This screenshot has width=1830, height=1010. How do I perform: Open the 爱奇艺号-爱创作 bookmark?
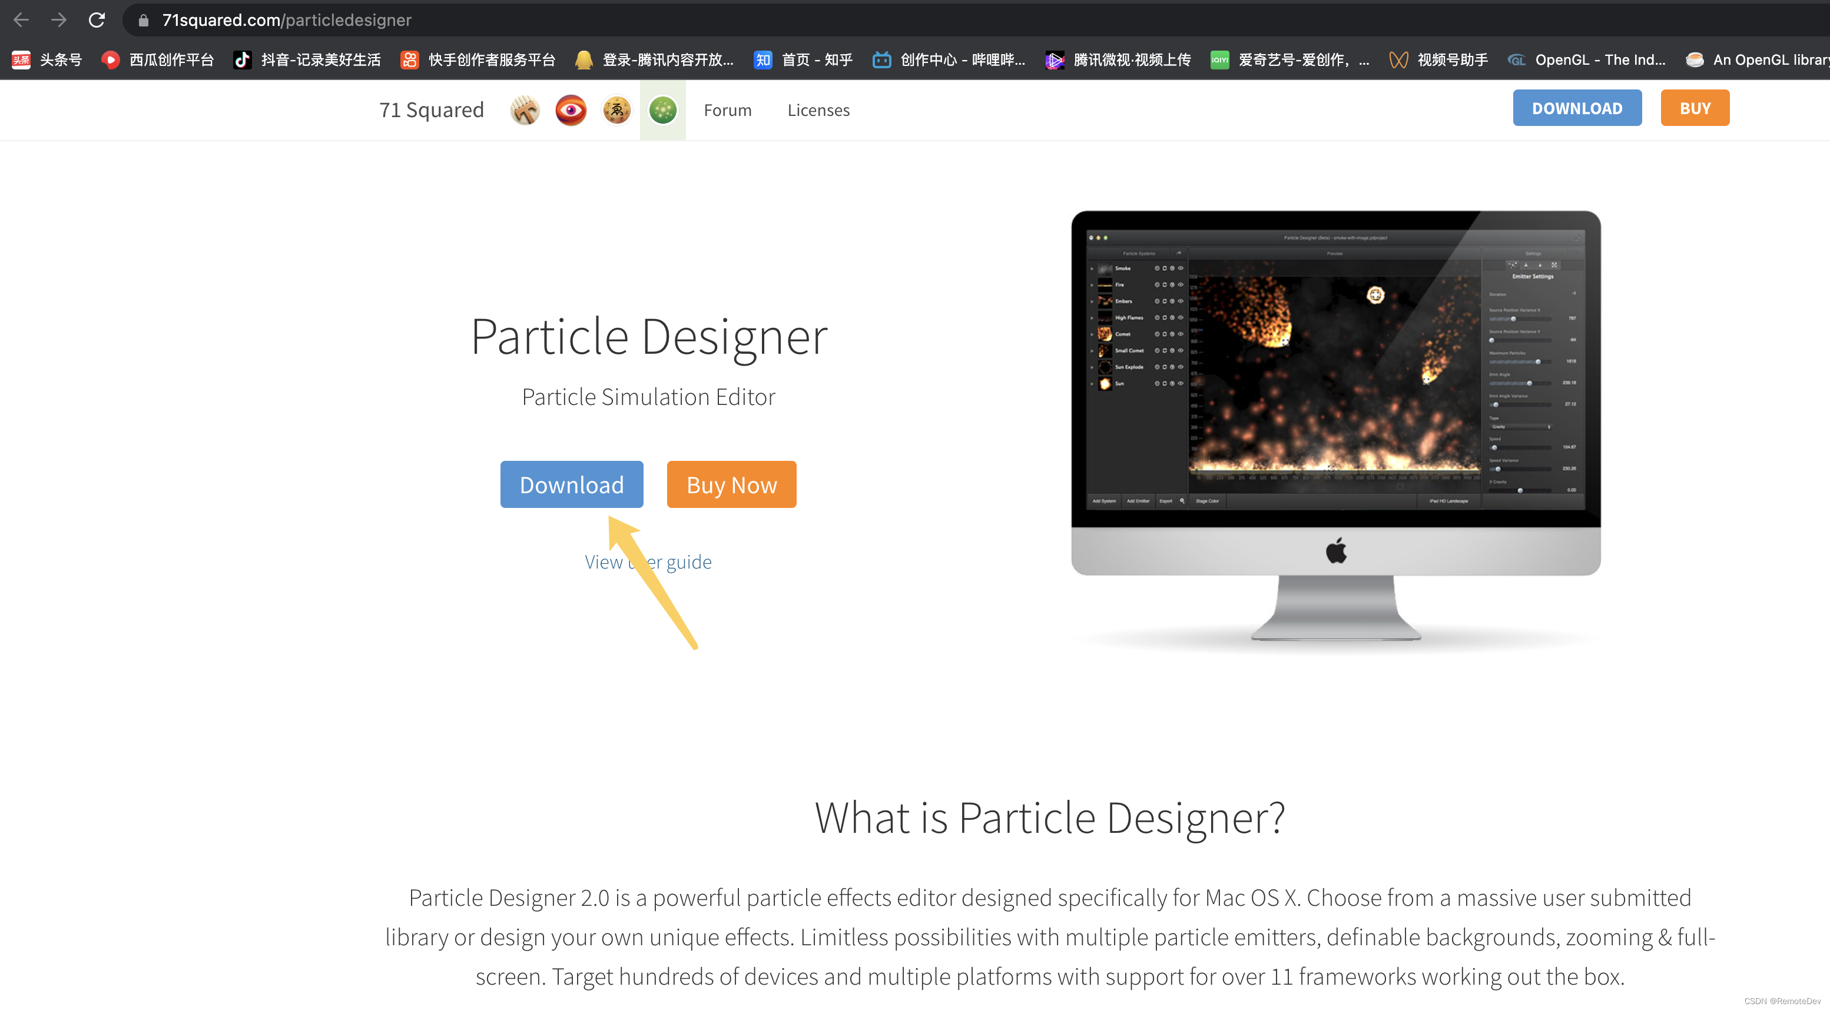pos(1290,59)
